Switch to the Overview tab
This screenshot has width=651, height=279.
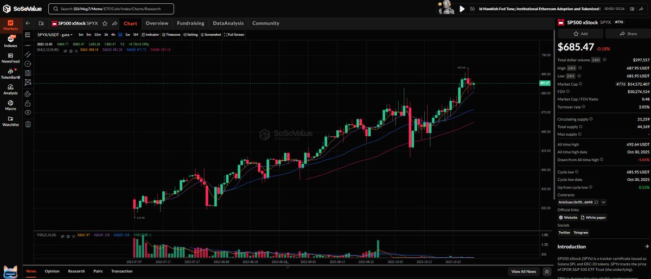click(157, 23)
